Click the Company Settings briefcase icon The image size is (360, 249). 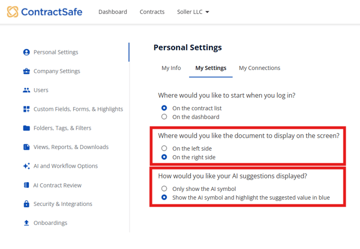click(26, 71)
